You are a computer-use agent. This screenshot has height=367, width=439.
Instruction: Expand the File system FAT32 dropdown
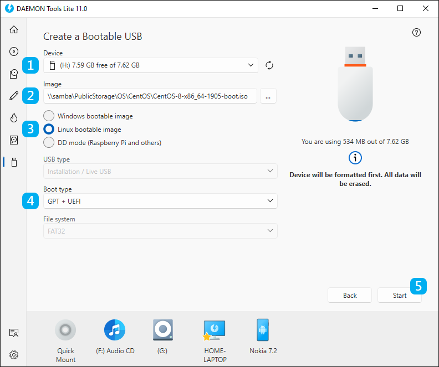pos(160,231)
